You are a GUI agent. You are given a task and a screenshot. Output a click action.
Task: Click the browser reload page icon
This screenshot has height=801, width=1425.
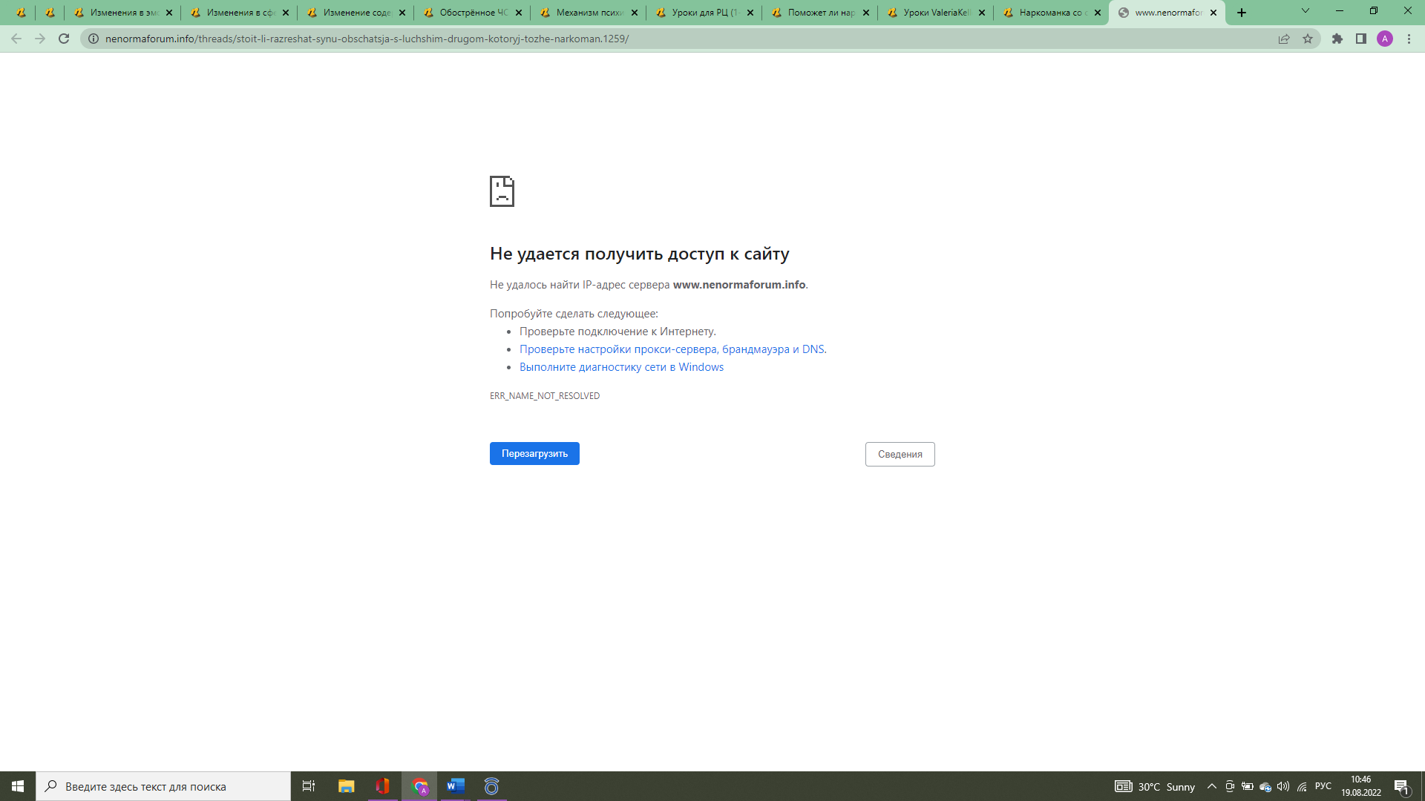(64, 39)
